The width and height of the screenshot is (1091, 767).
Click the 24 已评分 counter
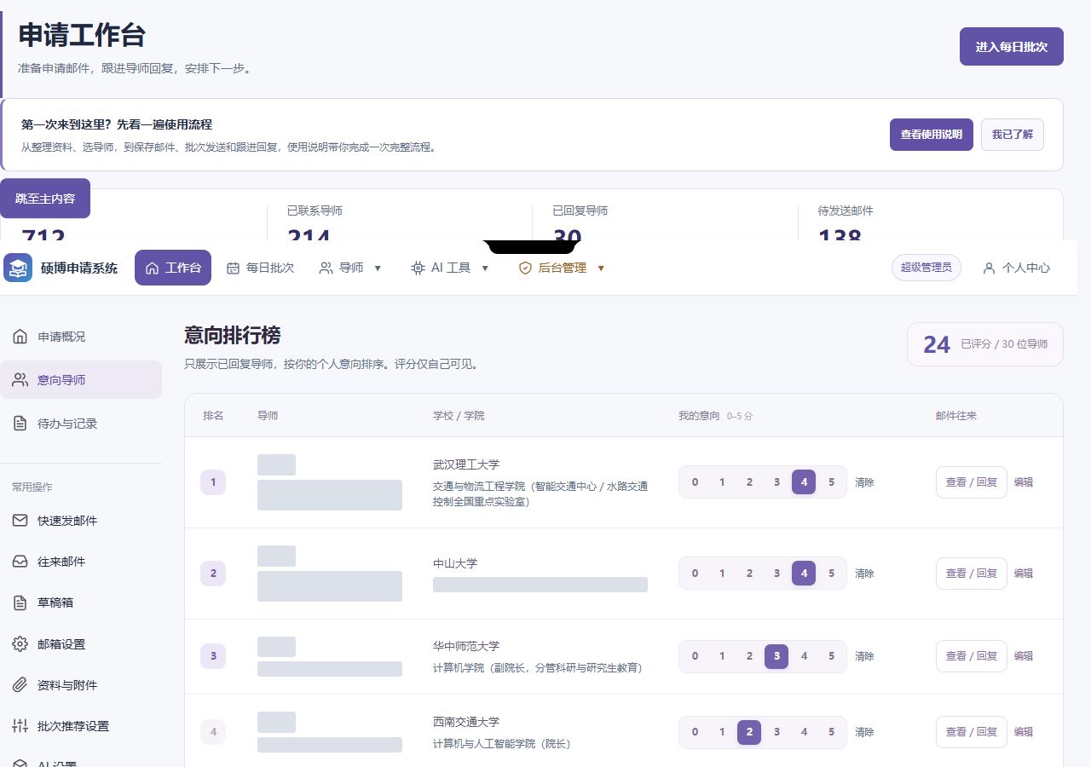tap(985, 344)
